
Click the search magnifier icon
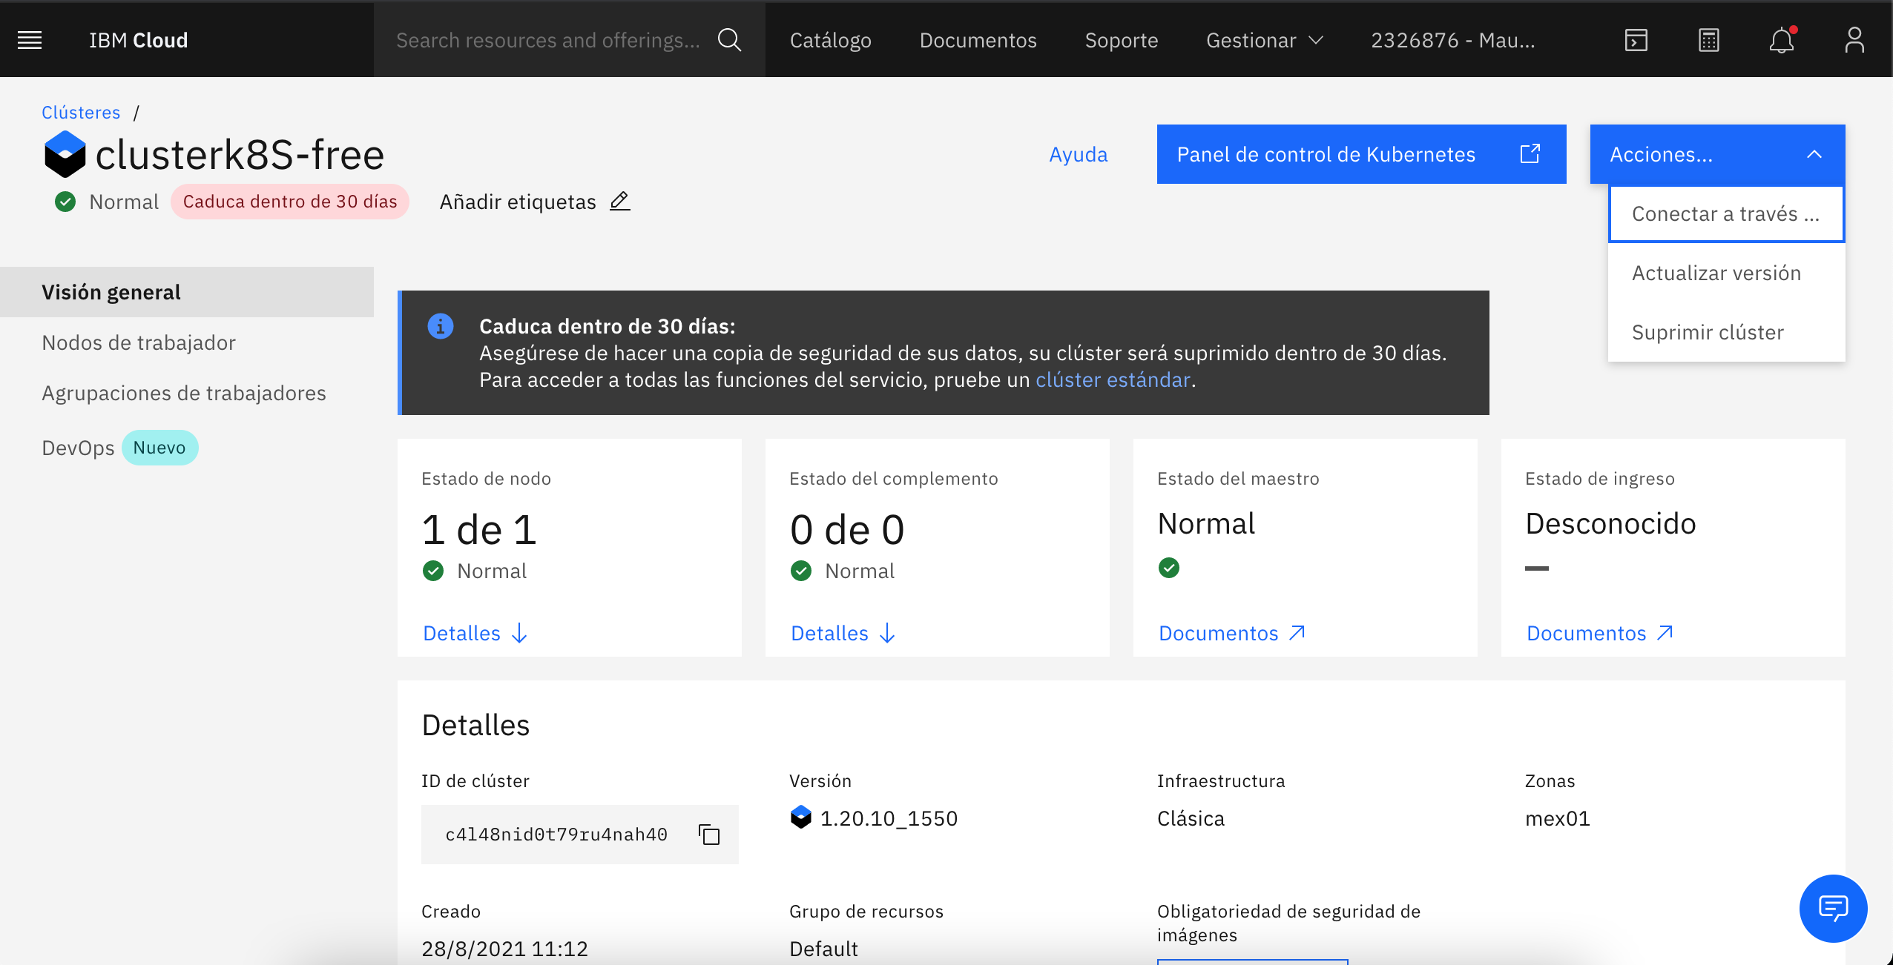730,40
